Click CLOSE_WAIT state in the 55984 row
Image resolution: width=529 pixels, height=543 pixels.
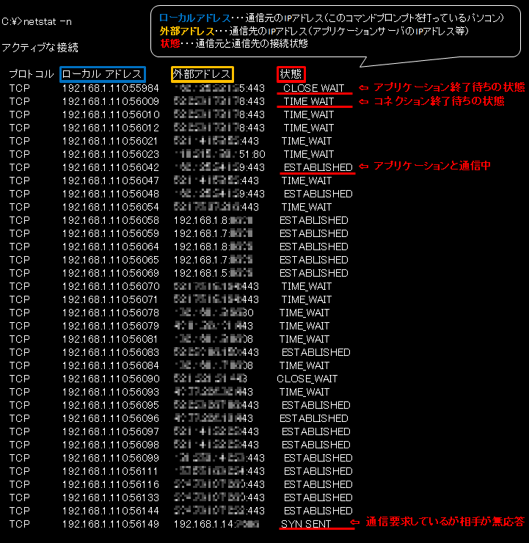point(314,88)
